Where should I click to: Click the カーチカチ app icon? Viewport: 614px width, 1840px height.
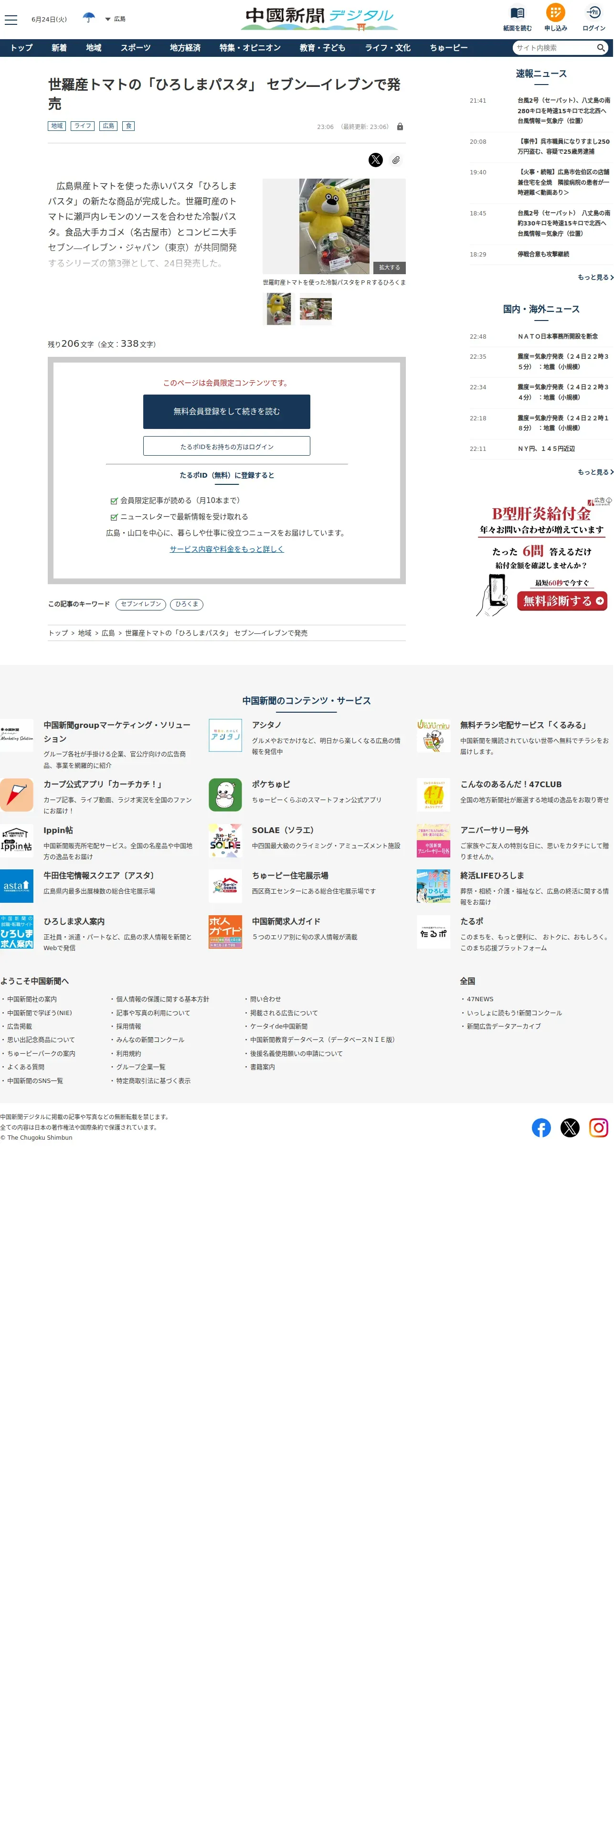tap(16, 795)
